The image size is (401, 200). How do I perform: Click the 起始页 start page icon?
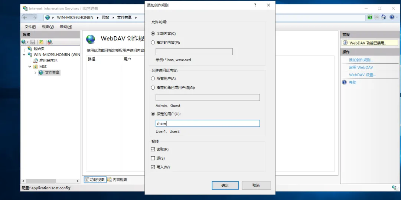point(30,49)
